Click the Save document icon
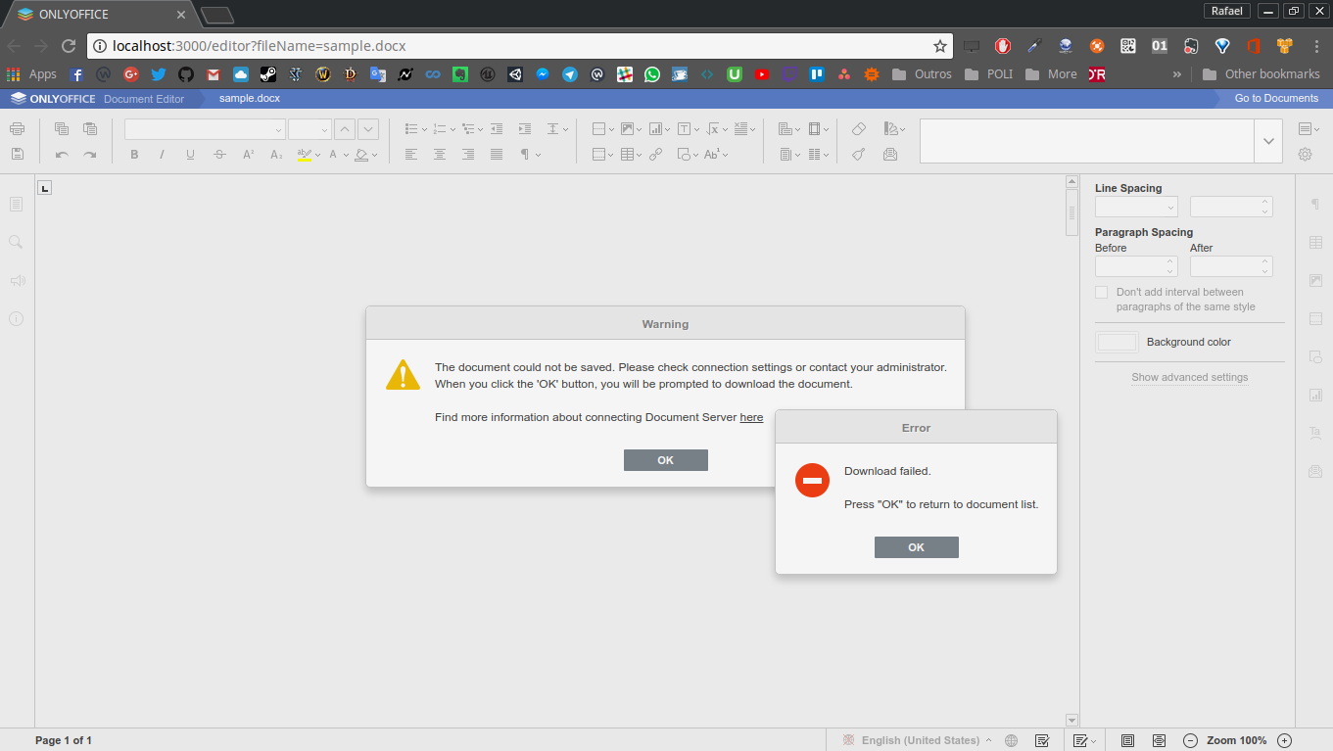 (x=17, y=154)
